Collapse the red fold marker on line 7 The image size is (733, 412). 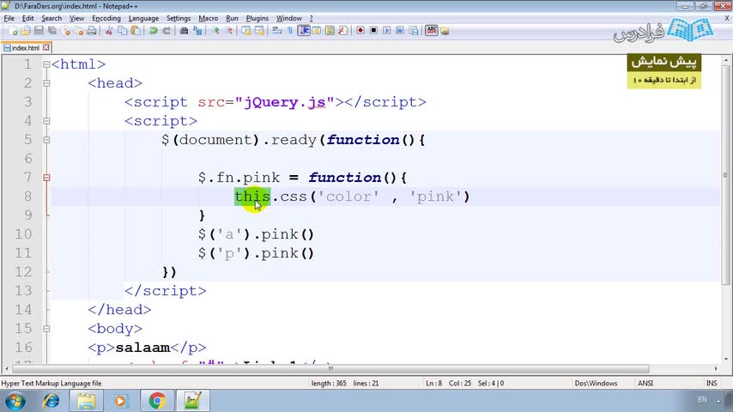pyautogui.click(x=46, y=178)
